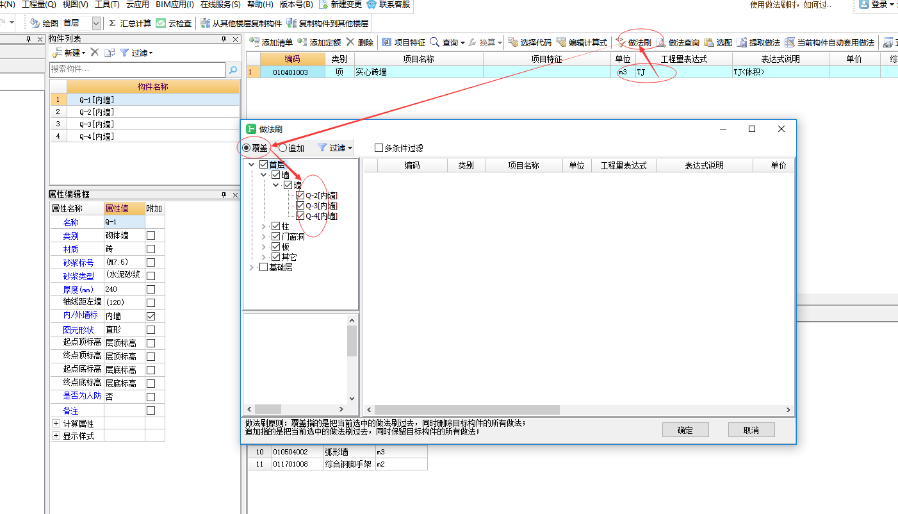The height and width of the screenshot is (514, 898).
Task: Expand 显示样式 in property editor
Action: click(56, 436)
